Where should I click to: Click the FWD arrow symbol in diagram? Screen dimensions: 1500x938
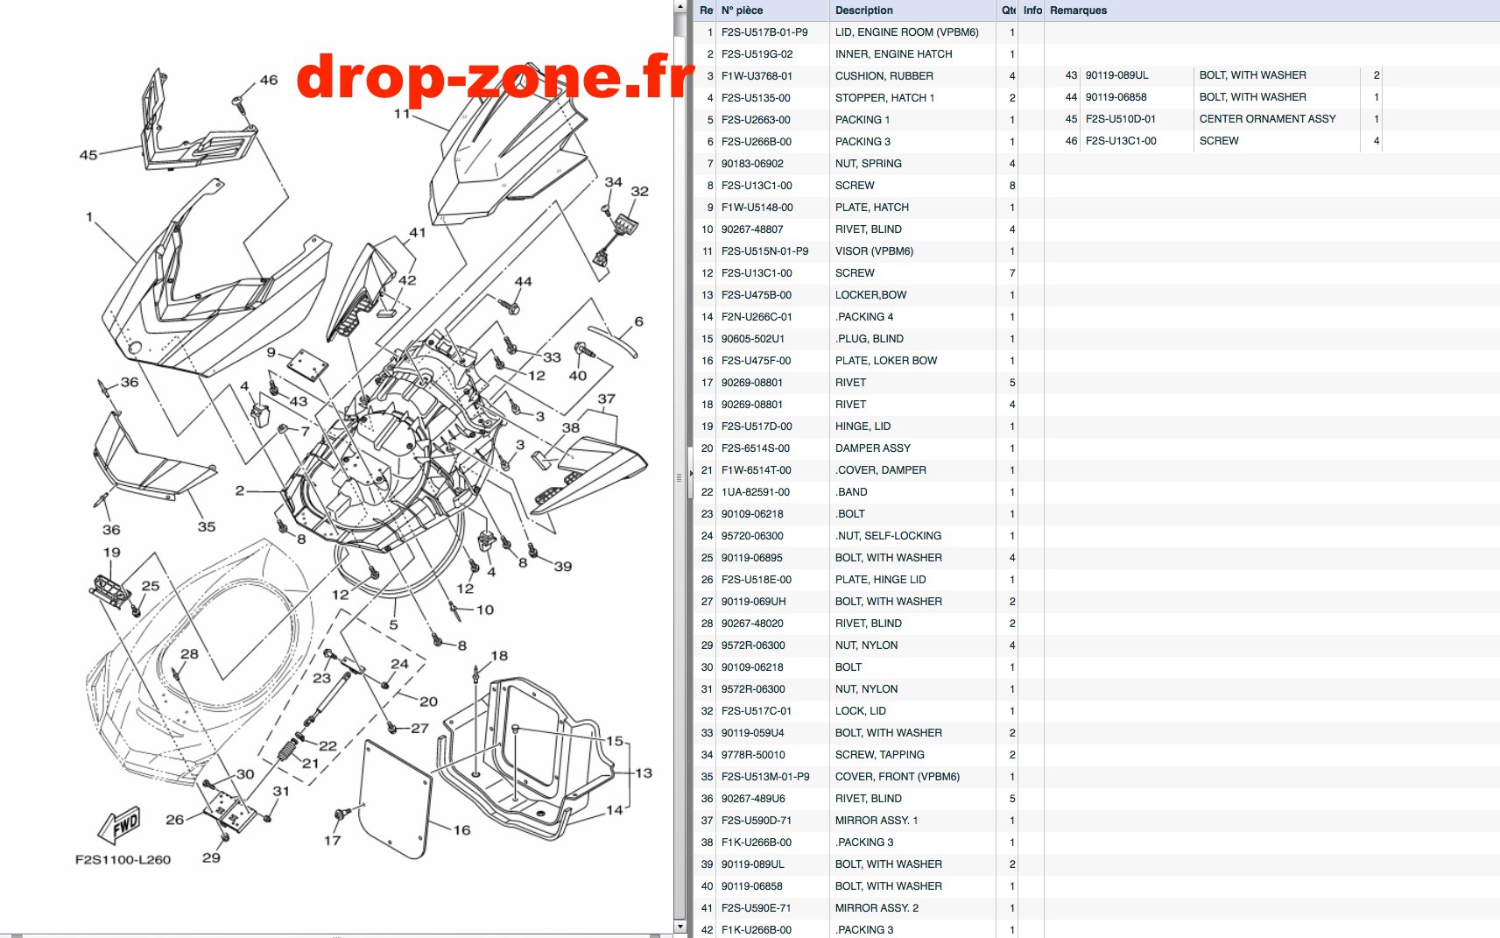pyautogui.click(x=120, y=825)
